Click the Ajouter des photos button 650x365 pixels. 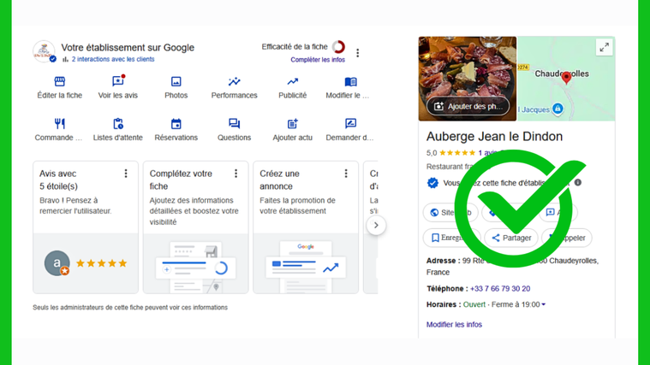[468, 106]
